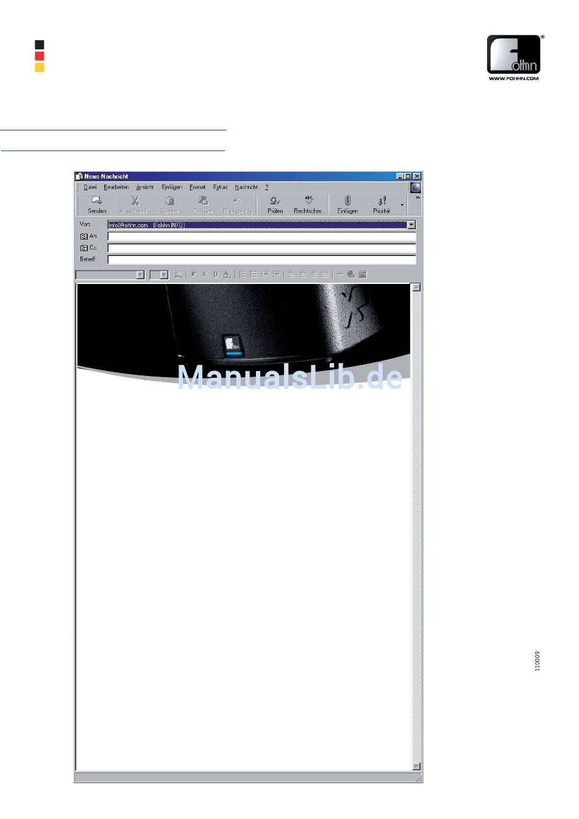This screenshot has width=579, height=819.
Task: Run the Rechtschreibung spell check
Action: 309,204
